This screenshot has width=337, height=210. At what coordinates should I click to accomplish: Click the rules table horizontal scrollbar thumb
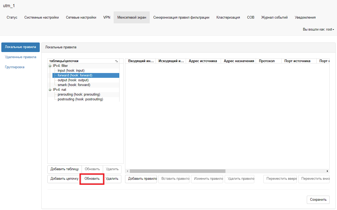click(178, 171)
